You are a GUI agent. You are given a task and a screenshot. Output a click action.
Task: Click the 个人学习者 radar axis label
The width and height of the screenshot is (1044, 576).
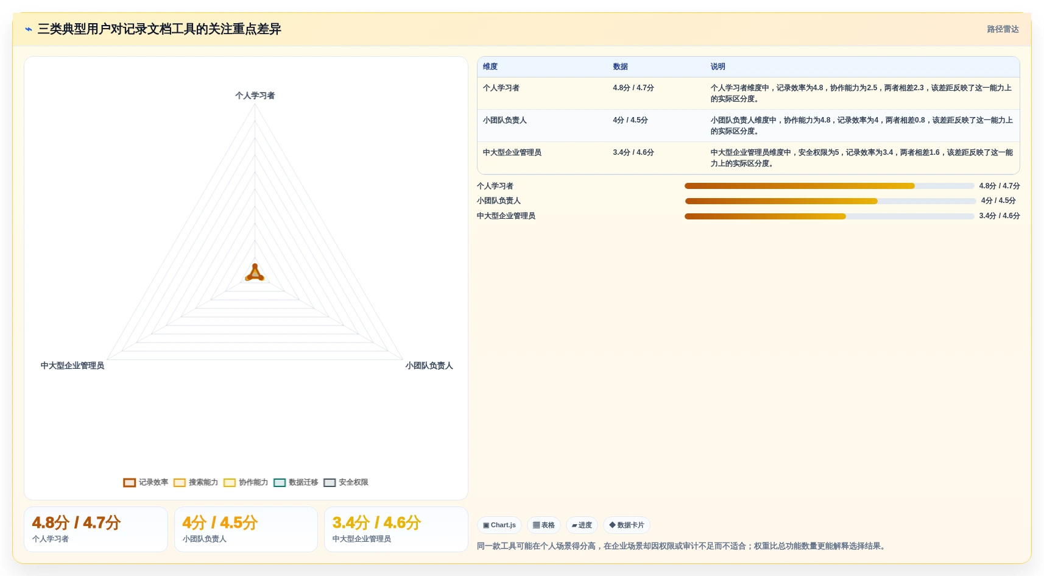click(255, 96)
